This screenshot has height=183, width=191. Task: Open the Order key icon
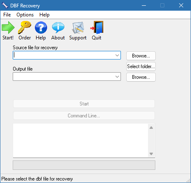click(25, 27)
